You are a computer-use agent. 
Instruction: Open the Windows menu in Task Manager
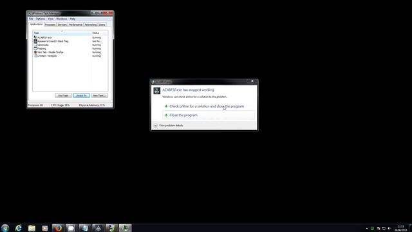(x=62, y=19)
